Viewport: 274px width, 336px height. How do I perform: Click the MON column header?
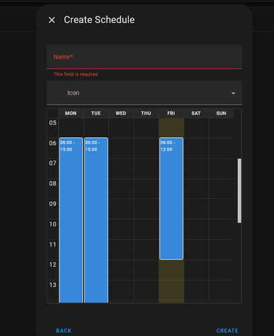tap(71, 114)
